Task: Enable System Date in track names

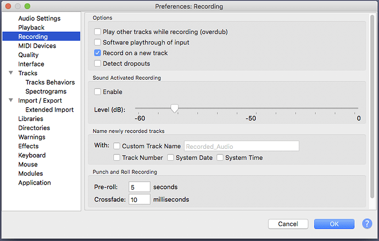Action: [x=171, y=158]
